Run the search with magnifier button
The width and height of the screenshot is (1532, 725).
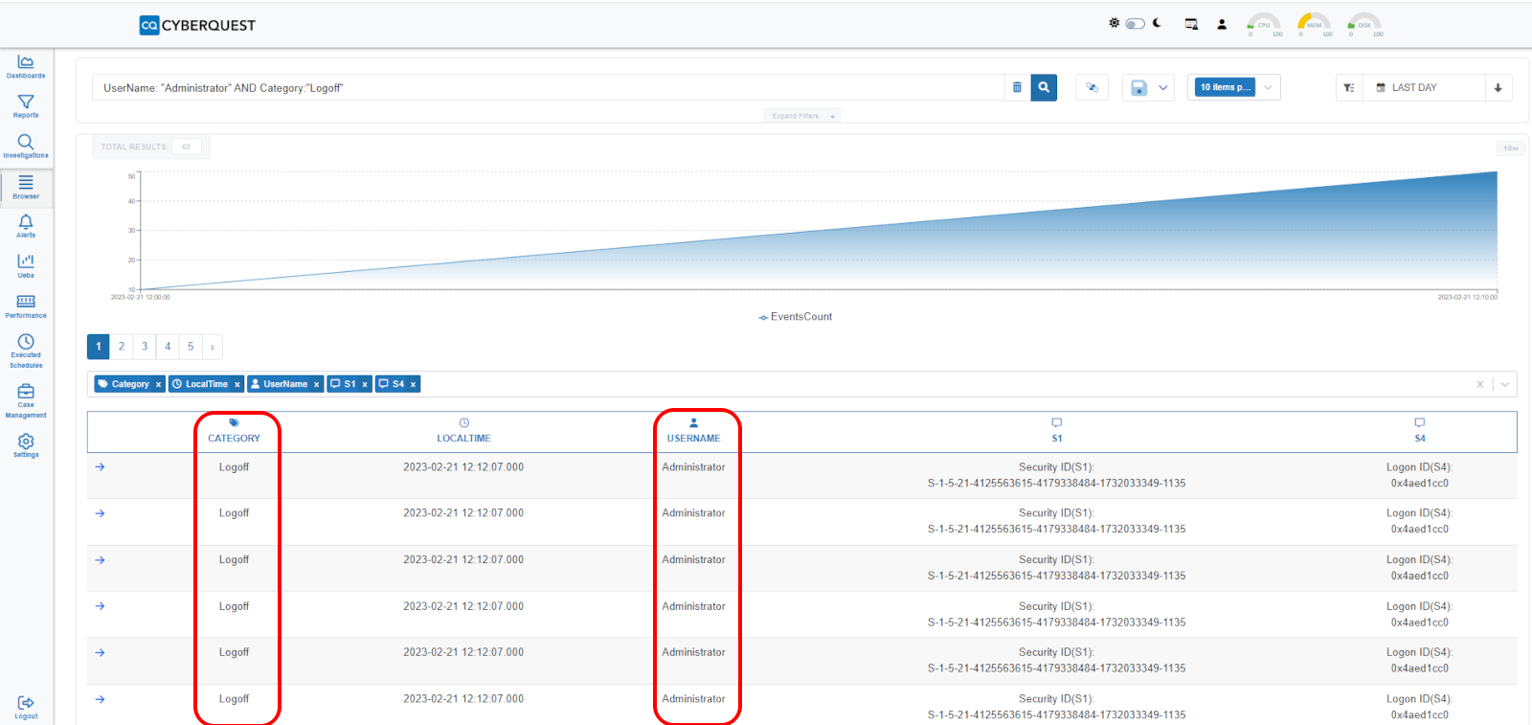(x=1044, y=87)
